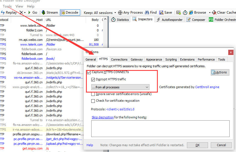Open the View menu

tap(19, 6)
